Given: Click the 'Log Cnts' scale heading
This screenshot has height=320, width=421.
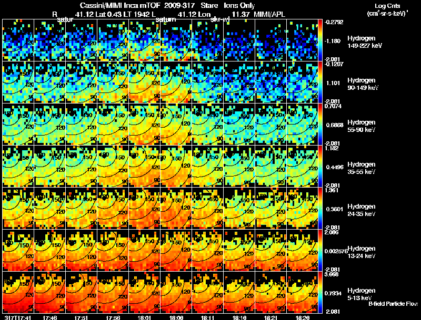Looking at the screenshot, I should pyautogui.click(x=387, y=6).
